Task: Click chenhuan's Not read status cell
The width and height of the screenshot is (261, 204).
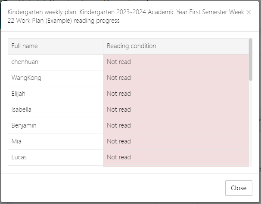Action: click(x=176, y=62)
